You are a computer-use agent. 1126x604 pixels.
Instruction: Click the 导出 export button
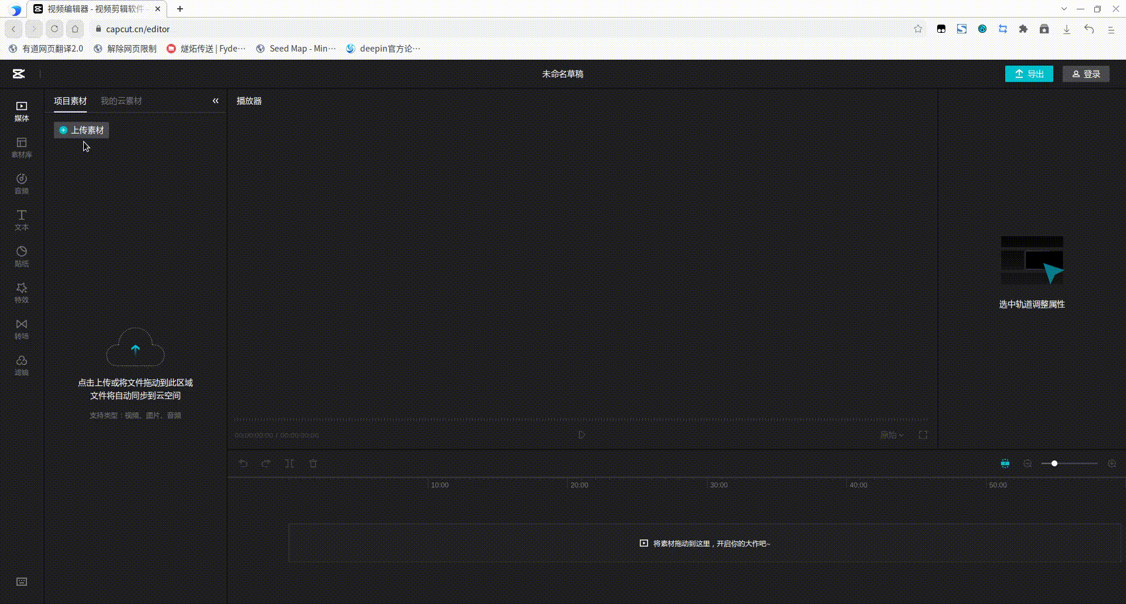[1029, 74]
